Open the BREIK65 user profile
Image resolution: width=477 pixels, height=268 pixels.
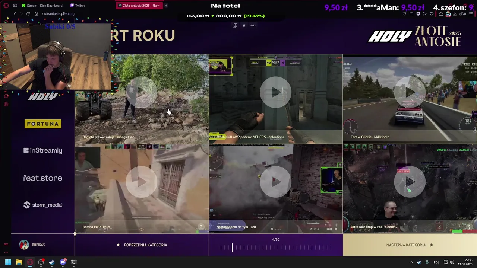32,245
